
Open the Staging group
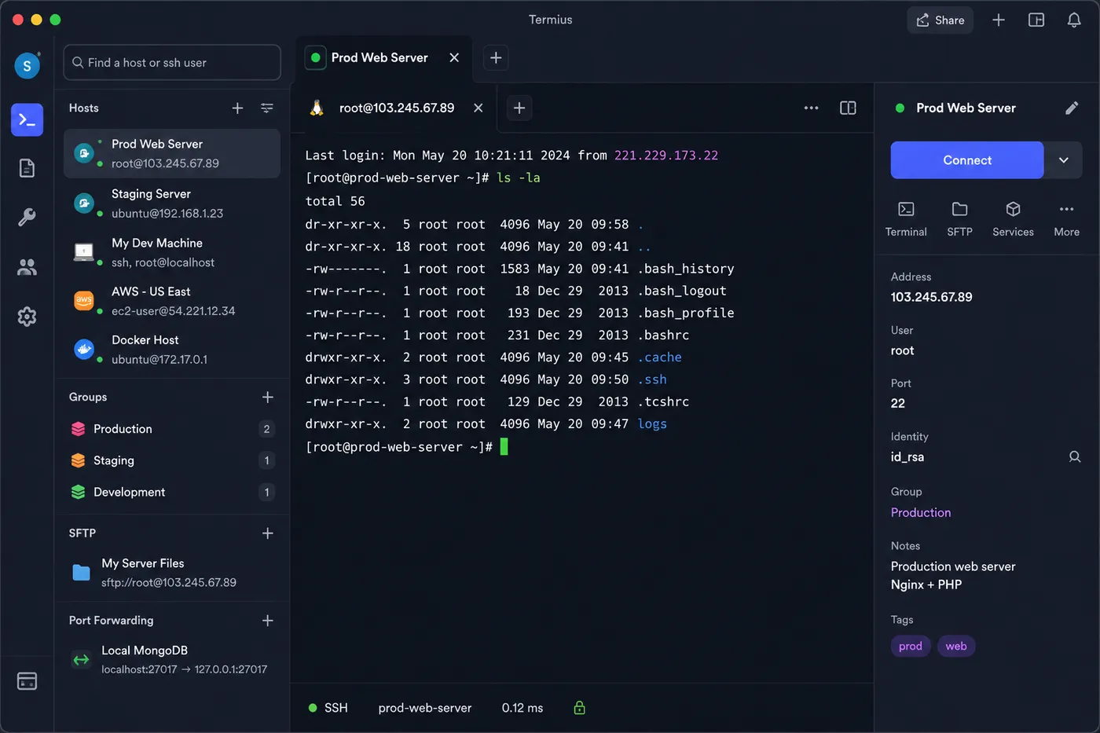(x=172, y=460)
